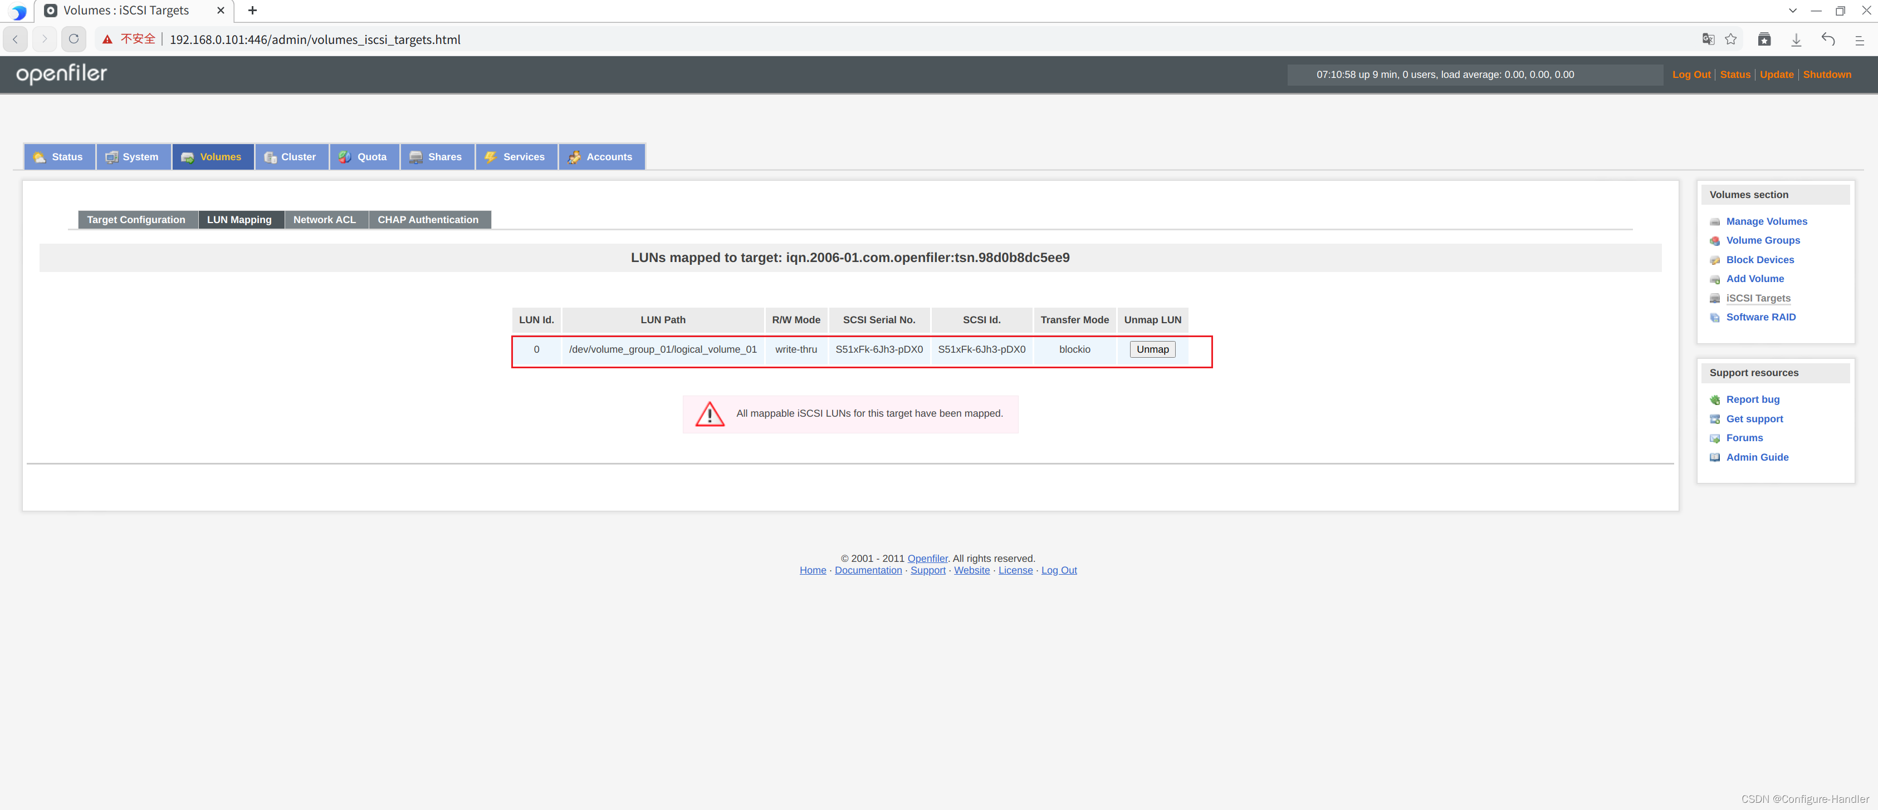The height and width of the screenshot is (810, 1878).
Task: Open the Documentation footer link
Action: 868,570
